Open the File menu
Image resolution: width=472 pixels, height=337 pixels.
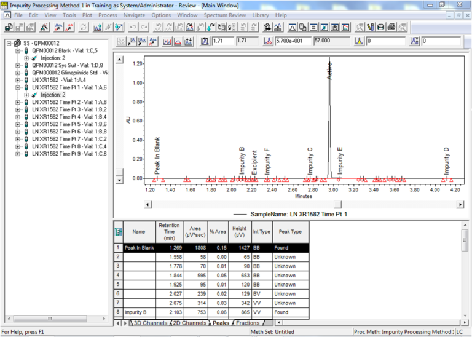(x=18, y=15)
